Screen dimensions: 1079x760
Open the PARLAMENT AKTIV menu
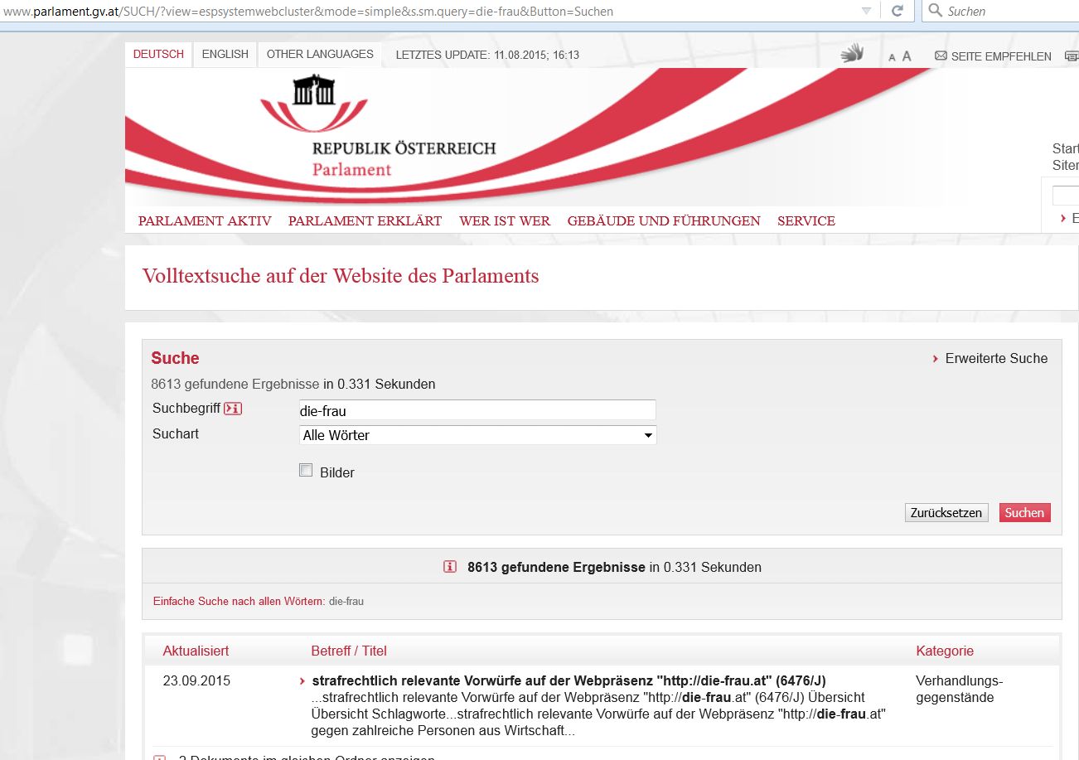pyautogui.click(x=205, y=220)
